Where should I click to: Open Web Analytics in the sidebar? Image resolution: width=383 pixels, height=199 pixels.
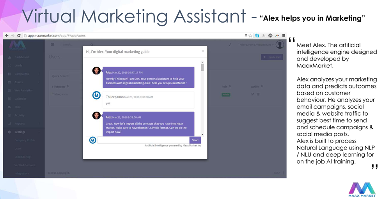(23, 90)
